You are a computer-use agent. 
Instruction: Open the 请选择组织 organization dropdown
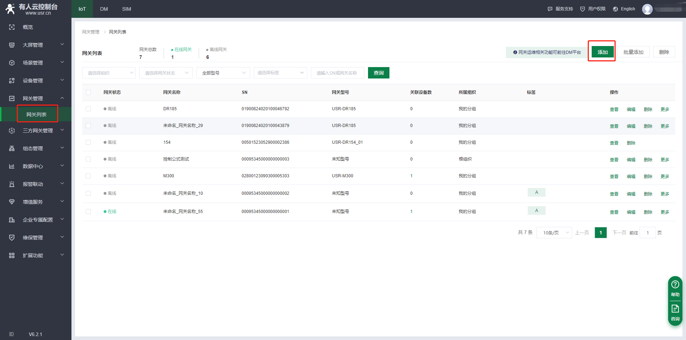pyautogui.click(x=109, y=73)
